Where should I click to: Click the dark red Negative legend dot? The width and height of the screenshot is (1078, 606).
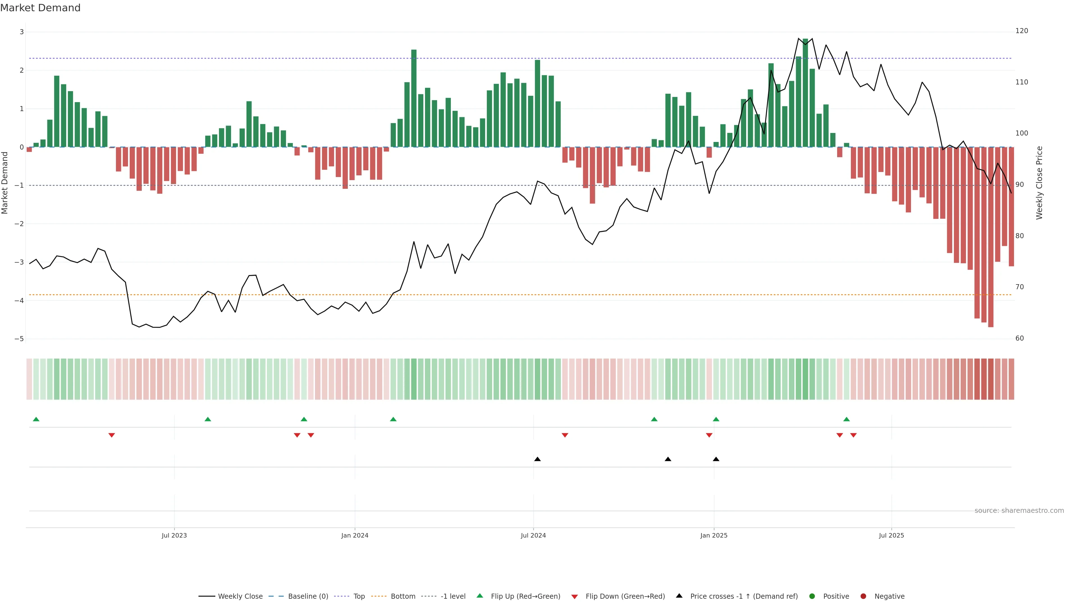click(863, 596)
